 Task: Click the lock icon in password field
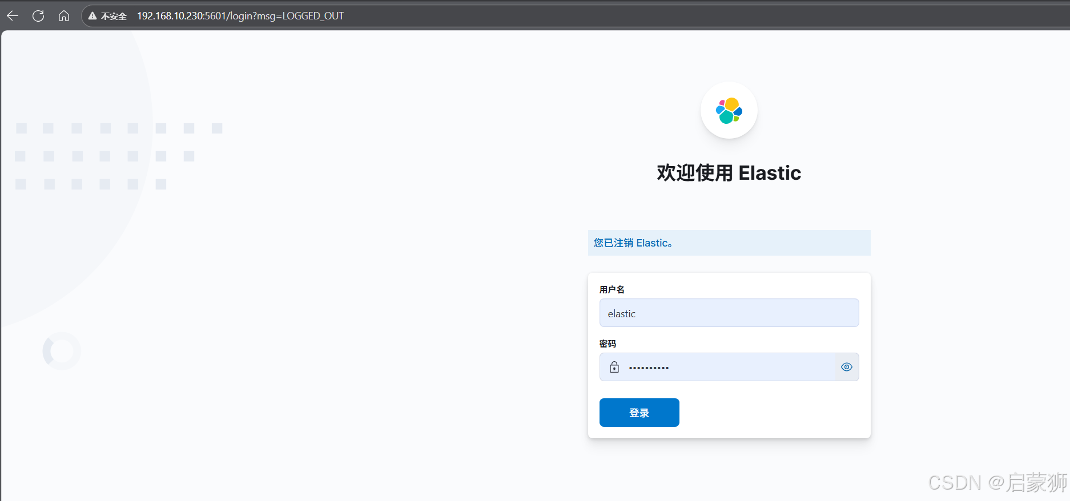(x=614, y=367)
